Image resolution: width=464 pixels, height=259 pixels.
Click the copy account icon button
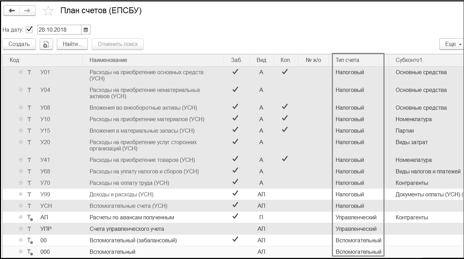[46, 44]
